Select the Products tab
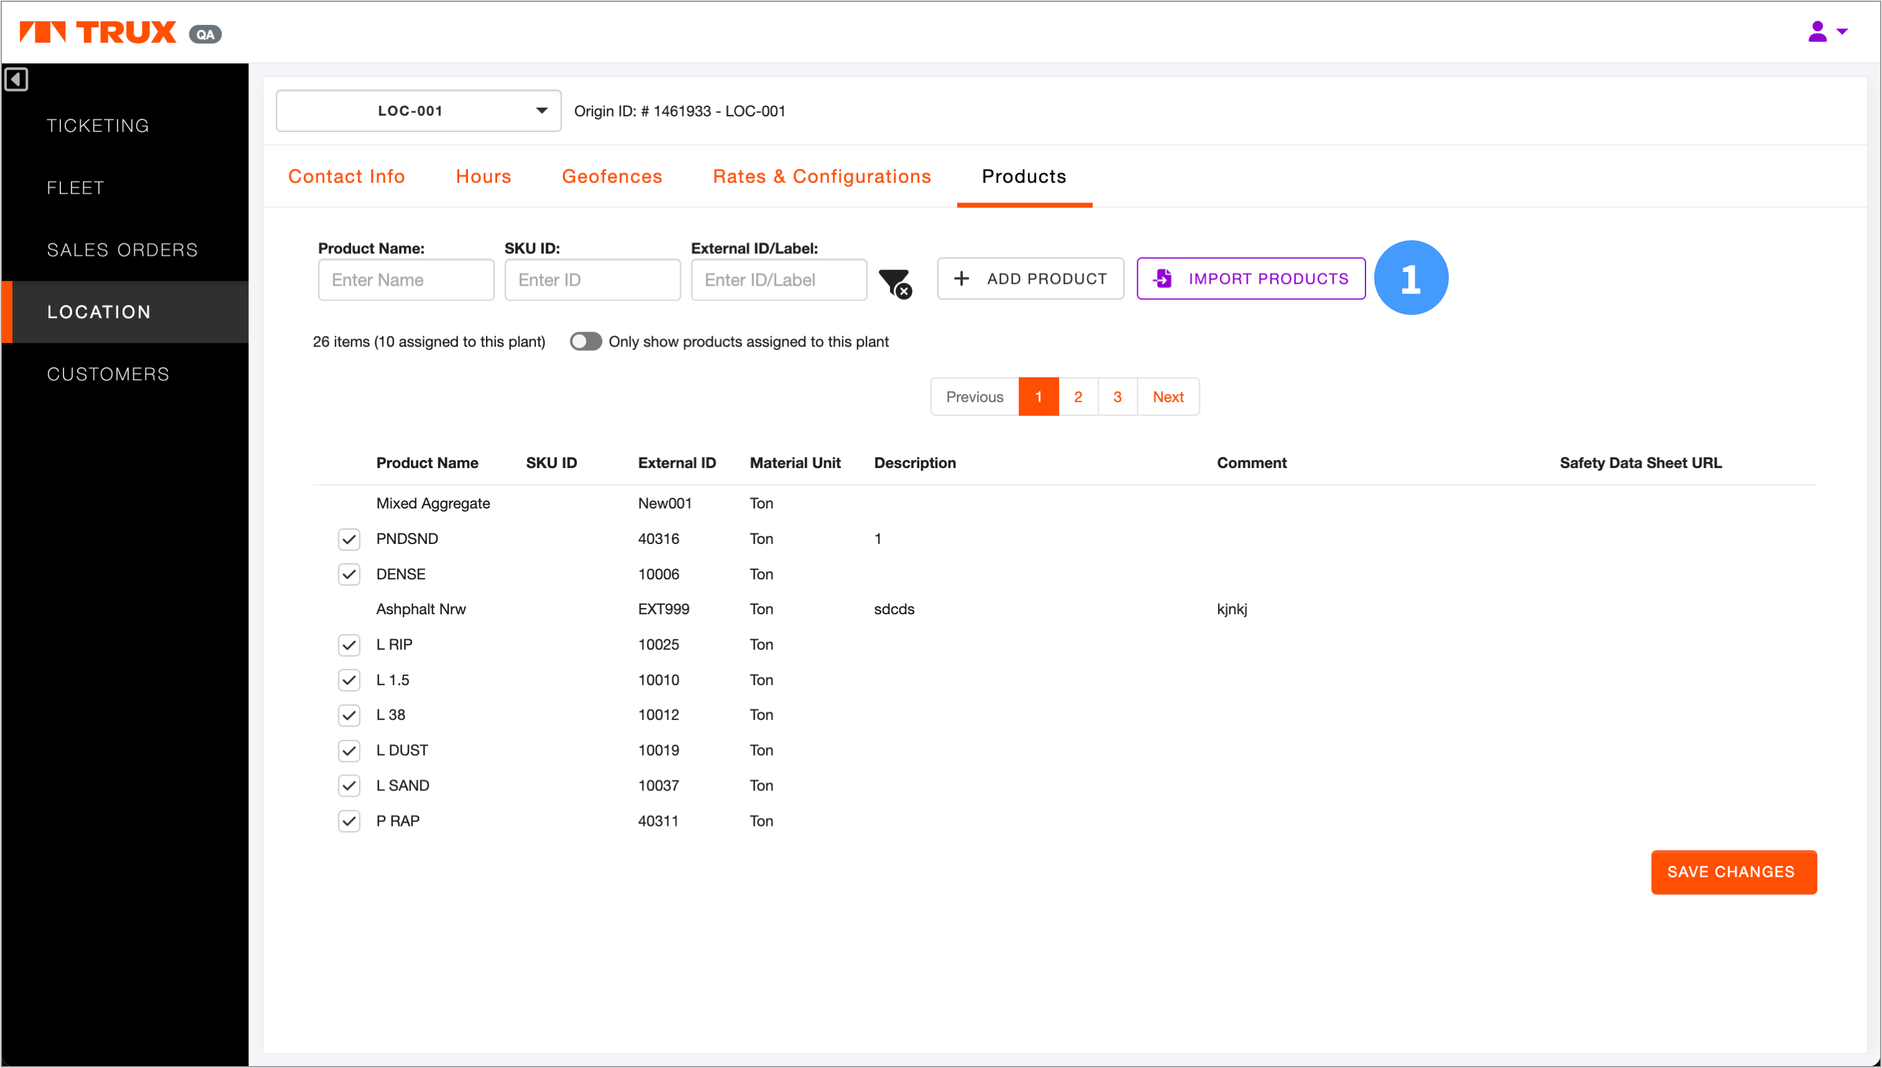This screenshot has width=1882, height=1068. [1024, 176]
